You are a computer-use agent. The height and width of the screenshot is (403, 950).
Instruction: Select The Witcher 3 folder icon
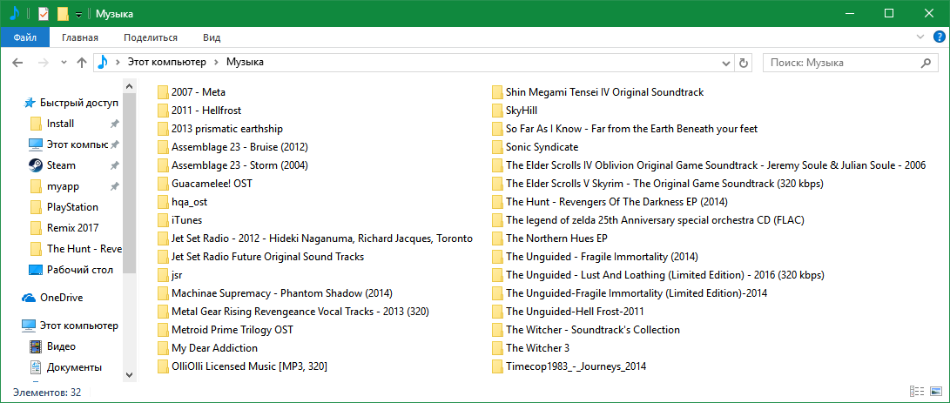tap(497, 348)
